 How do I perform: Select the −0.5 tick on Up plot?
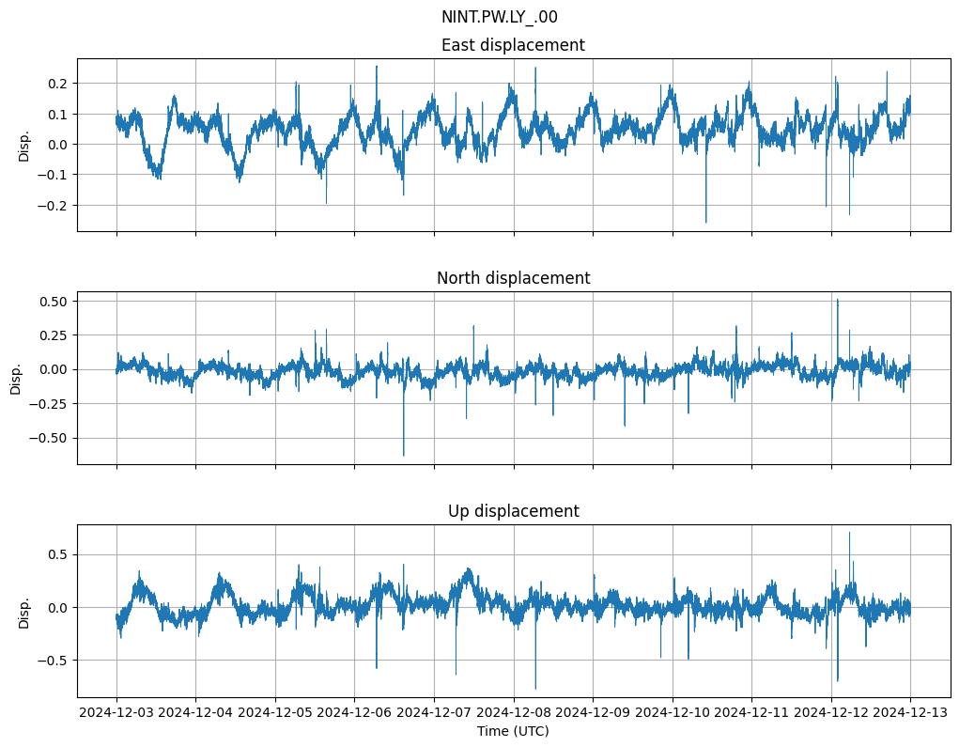(x=53, y=661)
